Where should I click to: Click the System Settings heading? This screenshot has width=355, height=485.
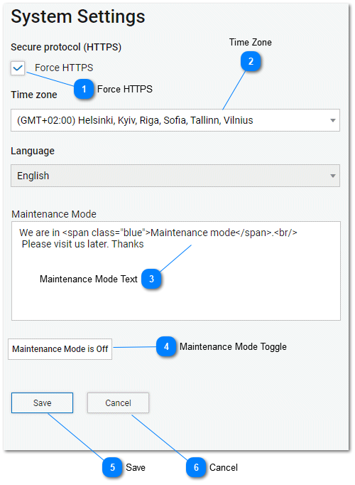(x=78, y=16)
